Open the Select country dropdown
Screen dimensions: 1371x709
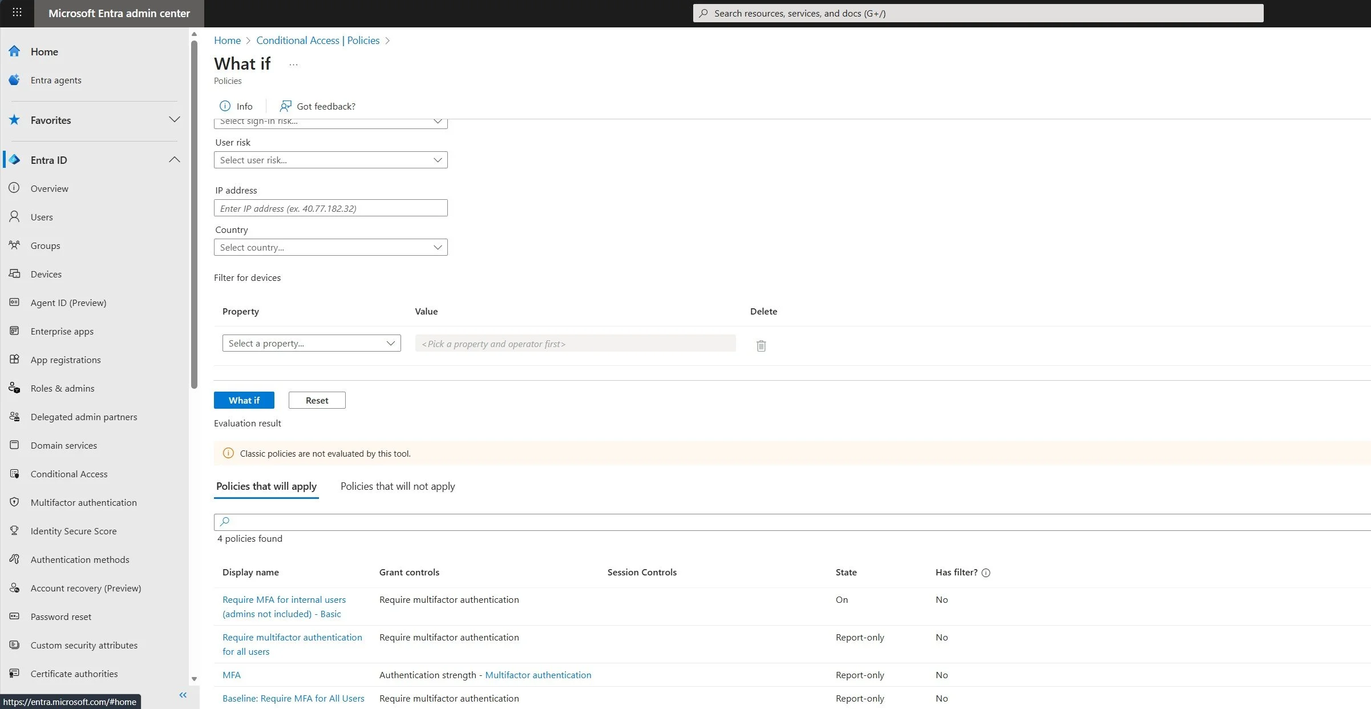[330, 247]
